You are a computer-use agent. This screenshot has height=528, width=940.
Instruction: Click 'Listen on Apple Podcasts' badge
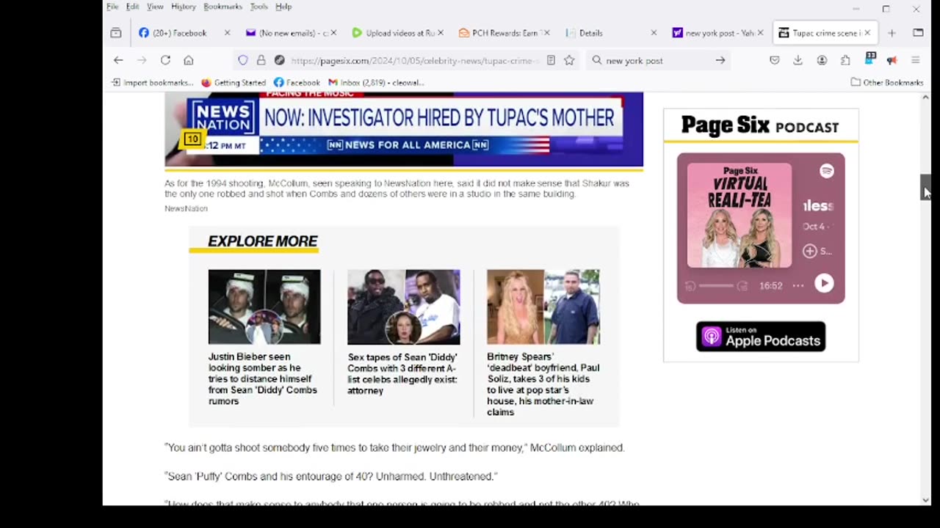pos(761,337)
